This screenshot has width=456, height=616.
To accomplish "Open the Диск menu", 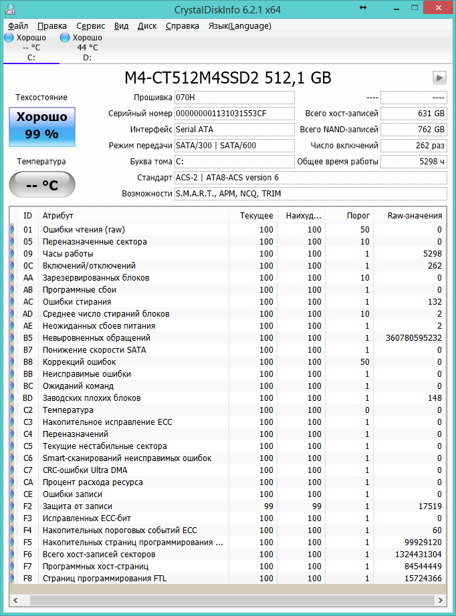I will (147, 26).
